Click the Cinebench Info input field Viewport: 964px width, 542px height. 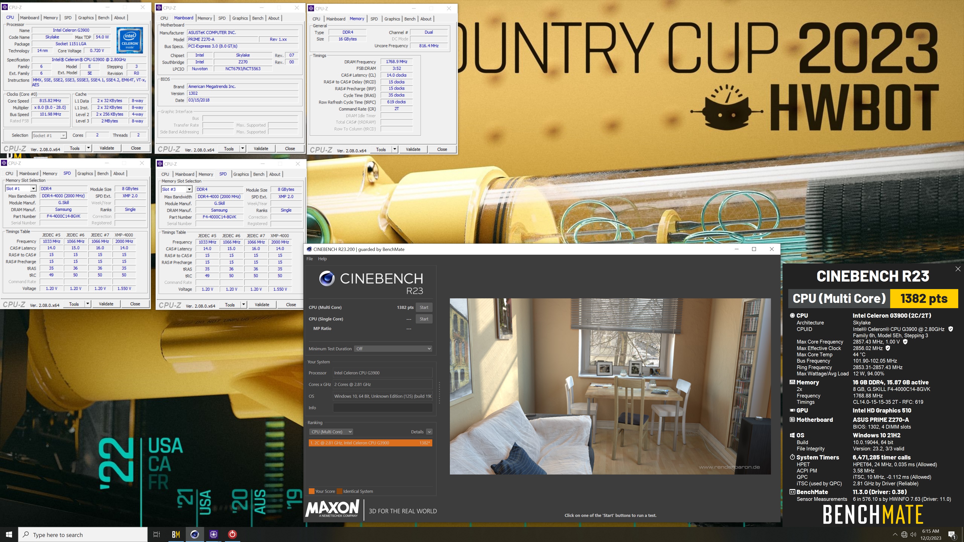pyautogui.click(x=382, y=408)
